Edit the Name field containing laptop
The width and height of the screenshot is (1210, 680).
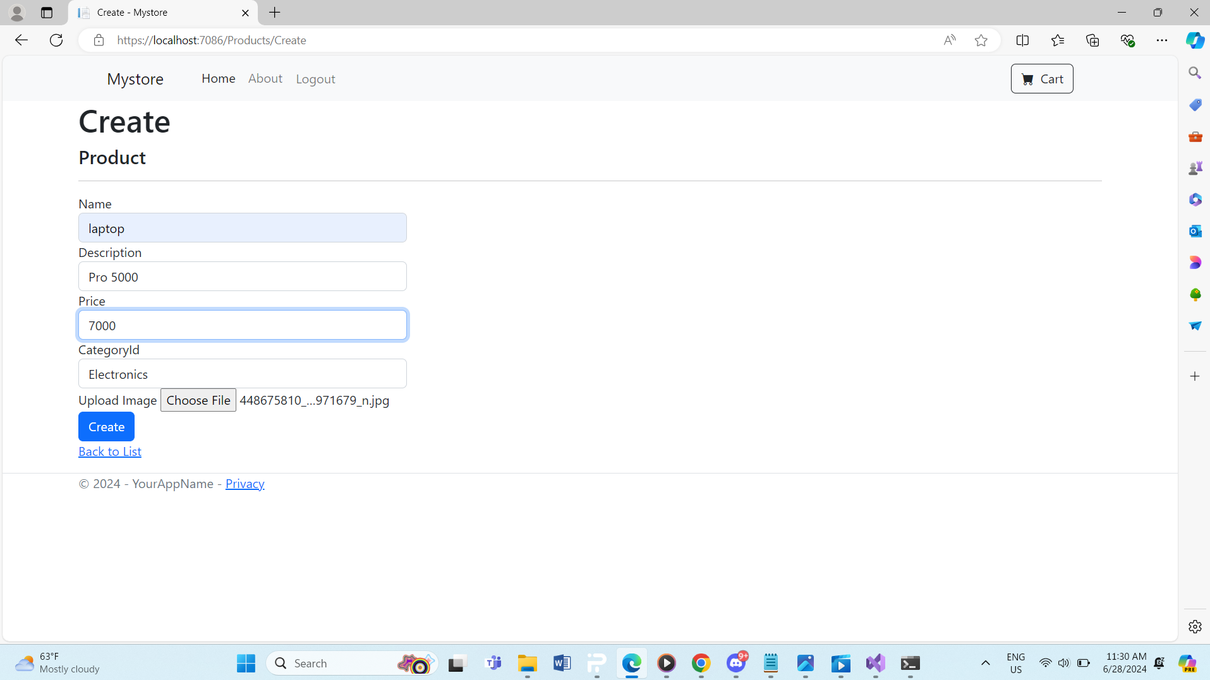click(x=243, y=228)
